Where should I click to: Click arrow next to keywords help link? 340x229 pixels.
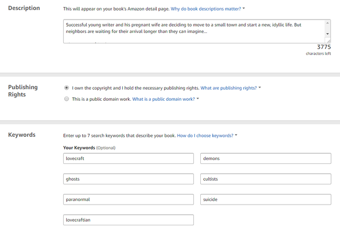point(236,135)
